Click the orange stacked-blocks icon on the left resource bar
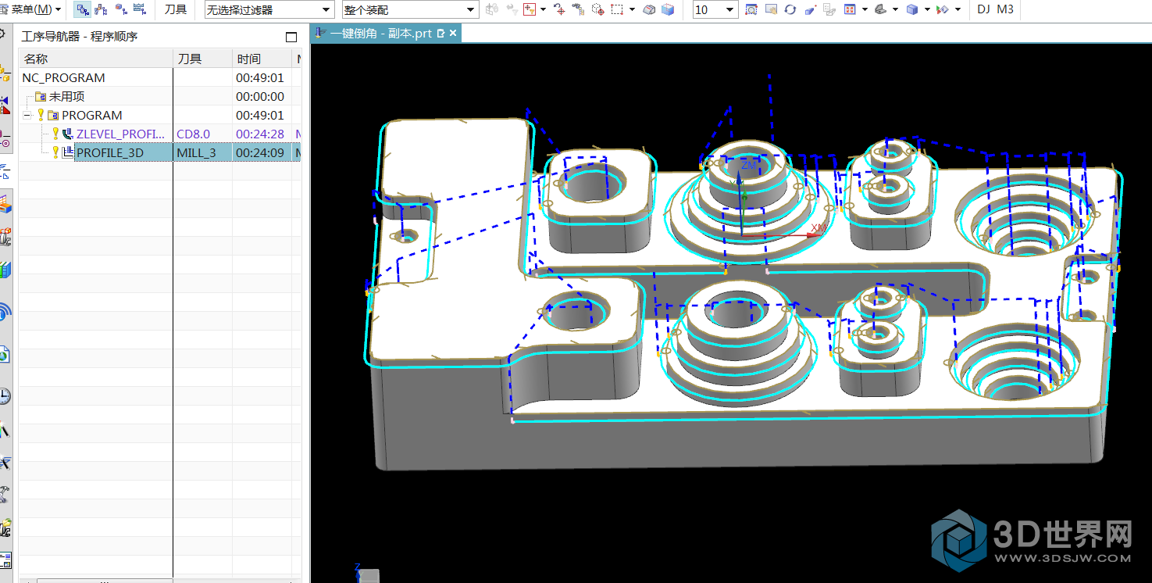Screen dimensions: 1152x583 click(x=5, y=205)
